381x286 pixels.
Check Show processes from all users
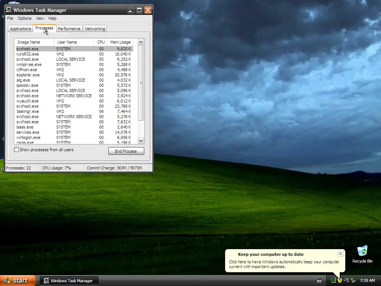coord(16,150)
